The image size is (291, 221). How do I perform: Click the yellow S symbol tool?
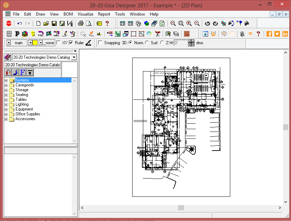pyautogui.click(x=33, y=34)
